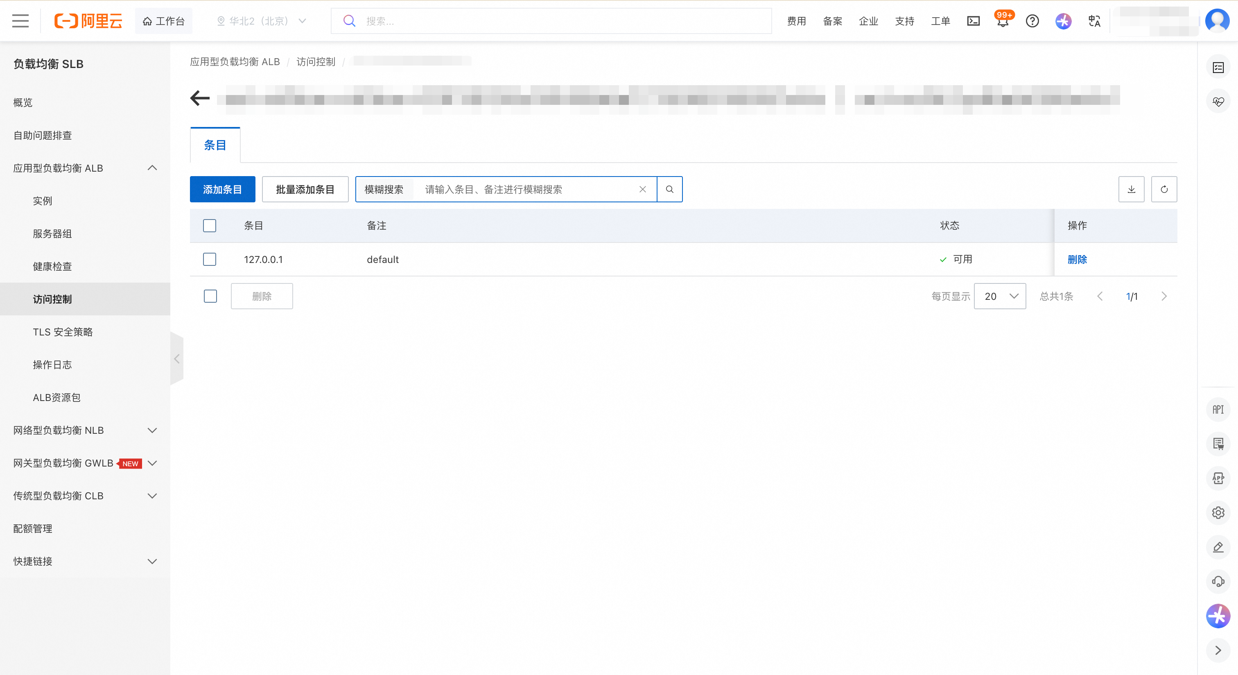This screenshot has height=675, width=1238.
Task: Refresh the entries table
Action: [x=1164, y=189]
